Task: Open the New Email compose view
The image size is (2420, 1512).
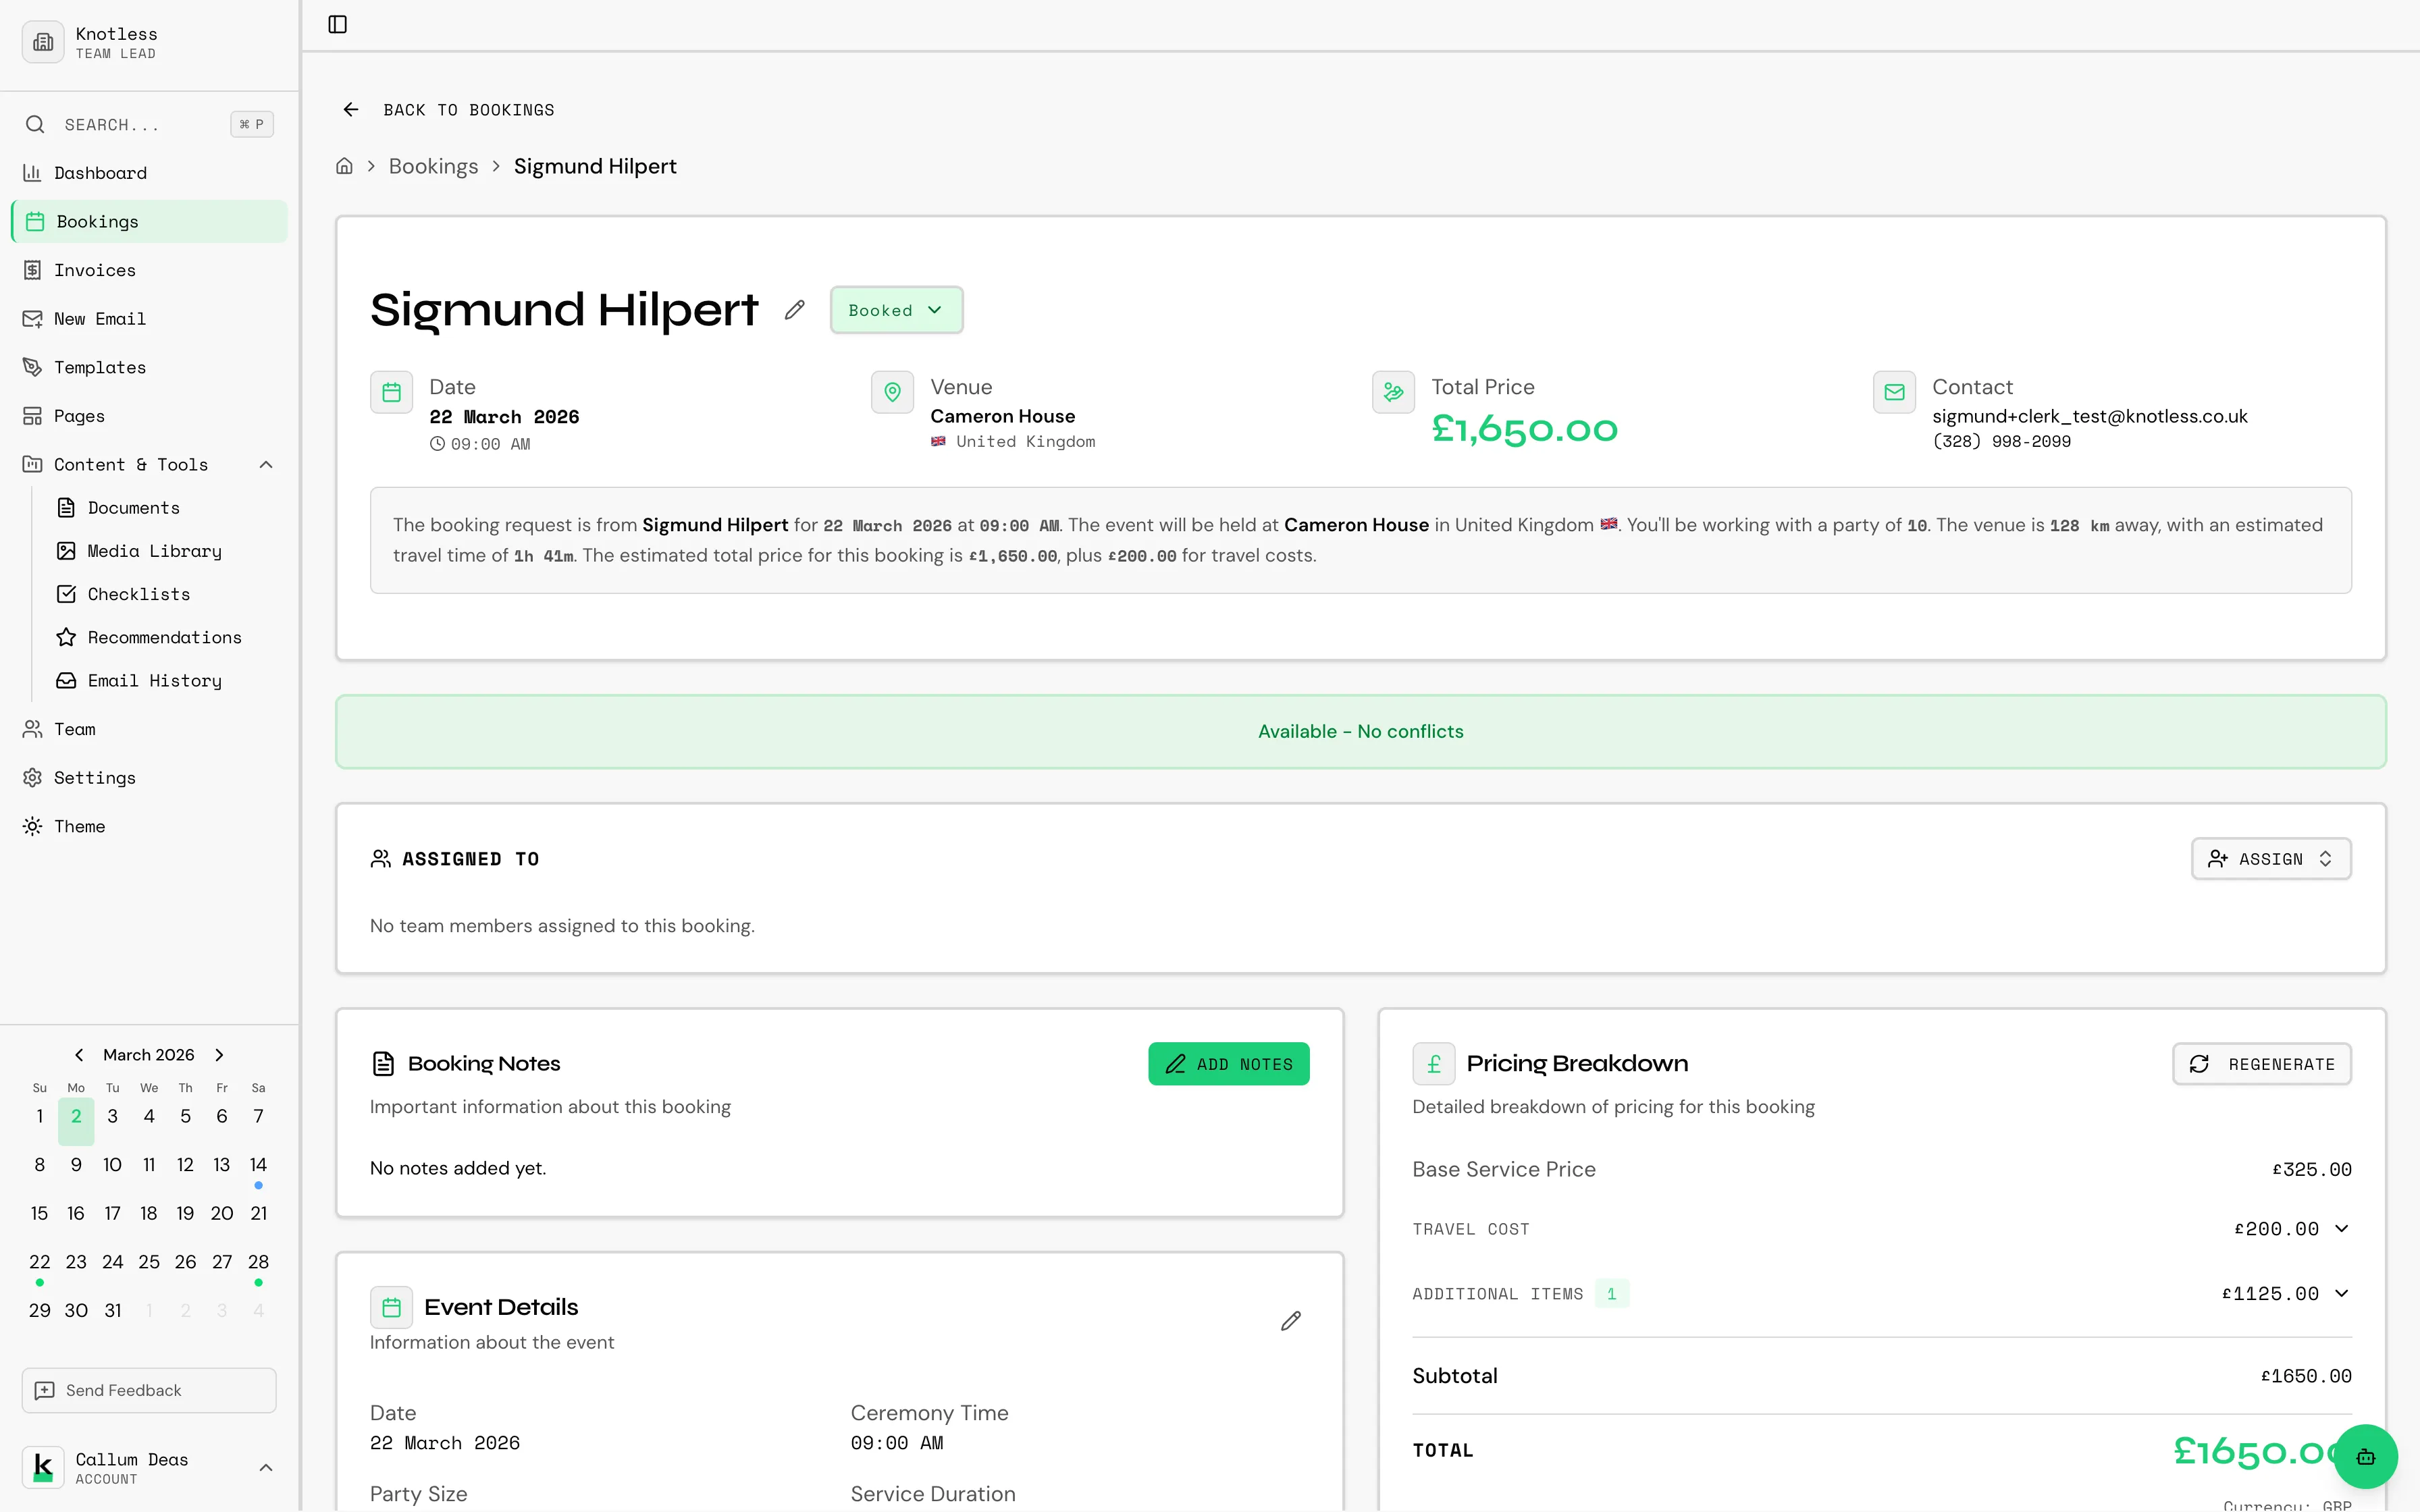Action: pyautogui.click(x=100, y=318)
